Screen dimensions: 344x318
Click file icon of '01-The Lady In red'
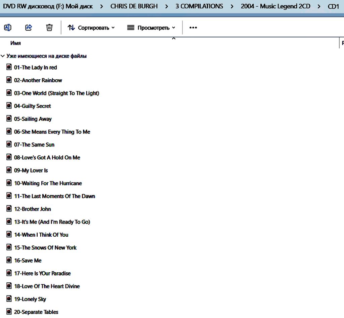pyautogui.click(x=9, y=67)
